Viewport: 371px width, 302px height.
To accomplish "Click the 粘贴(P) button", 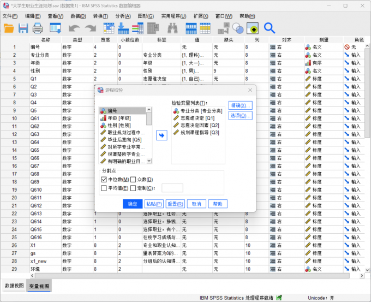I will (154, 204).
